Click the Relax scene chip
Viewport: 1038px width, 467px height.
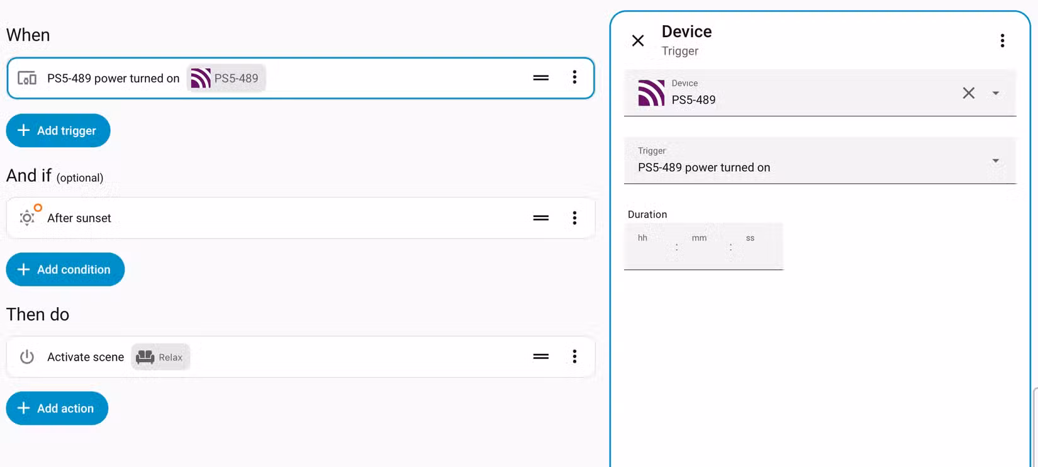tap(160, 357)
